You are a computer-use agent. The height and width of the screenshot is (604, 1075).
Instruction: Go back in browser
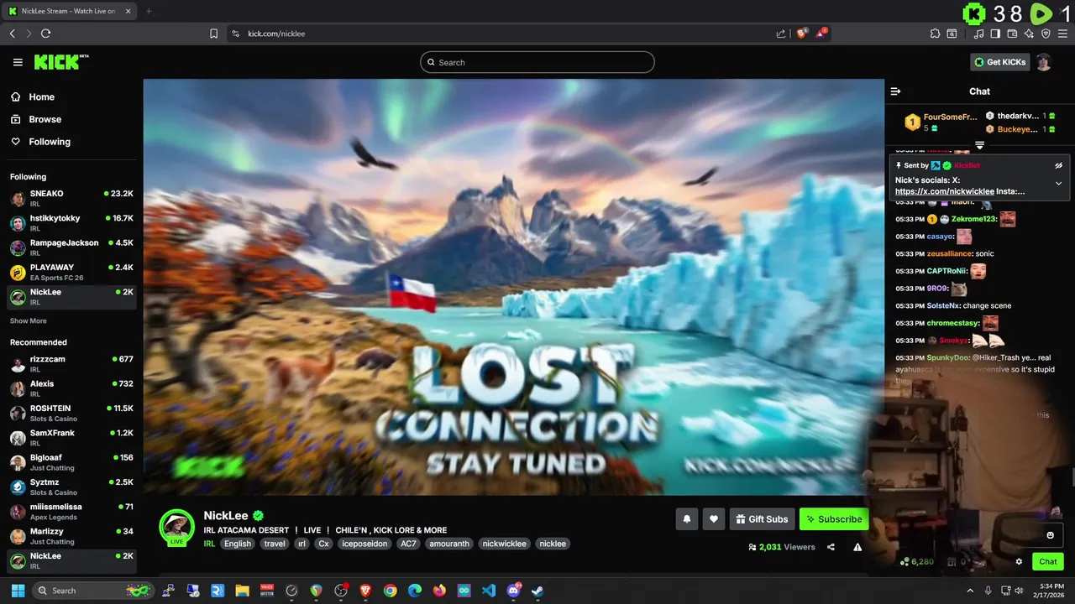click(13, 34)
